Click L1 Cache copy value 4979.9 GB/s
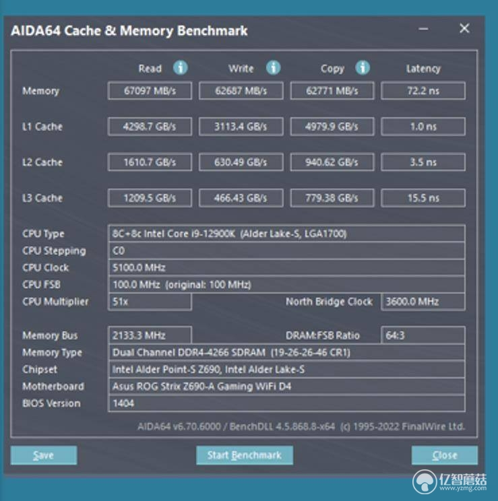This screenshot has width=498, height=501. point(332,127)
